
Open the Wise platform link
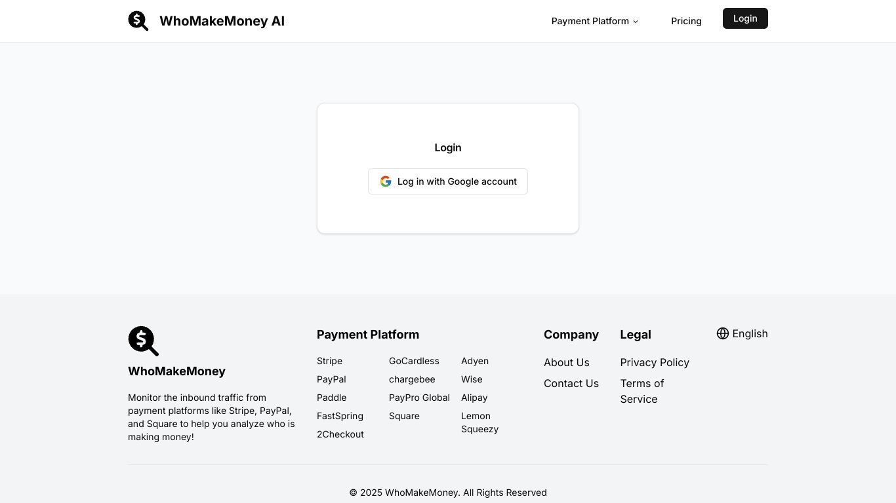point(472,379)
